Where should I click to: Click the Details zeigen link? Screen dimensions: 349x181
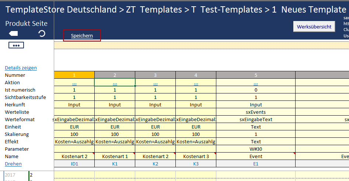click(21, 68)
